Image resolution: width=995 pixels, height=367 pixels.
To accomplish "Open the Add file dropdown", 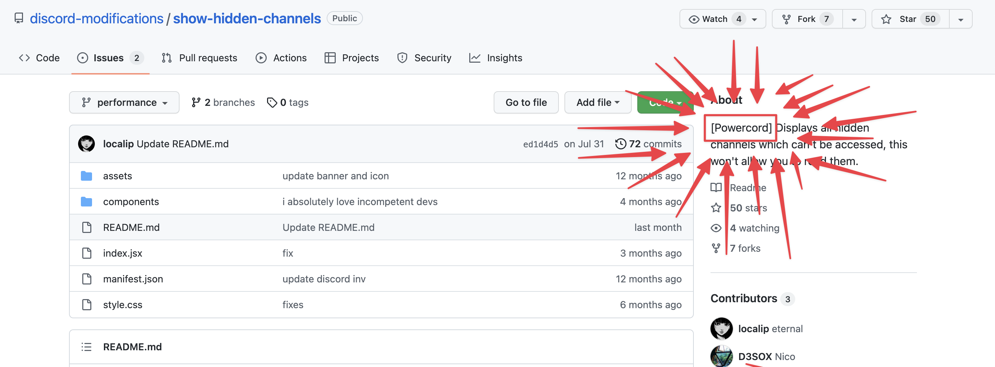I will point(598,102).
